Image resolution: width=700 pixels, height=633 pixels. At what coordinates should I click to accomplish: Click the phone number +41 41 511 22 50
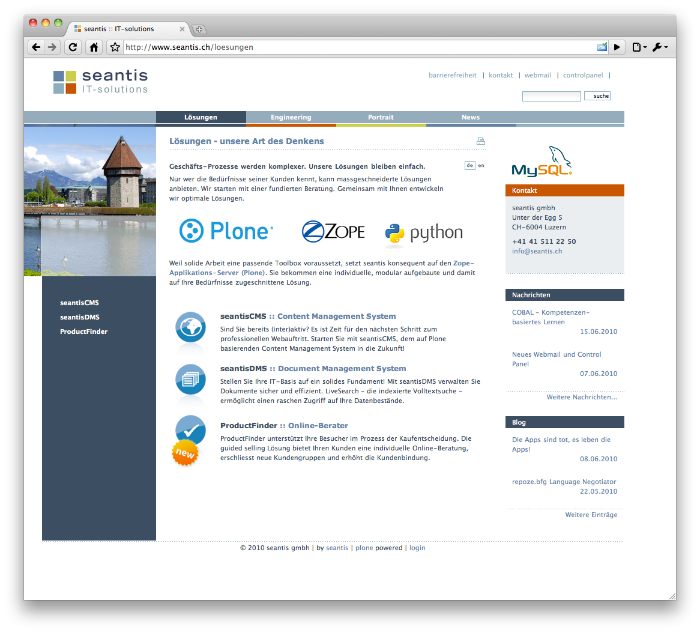click(x=544, y=241)
